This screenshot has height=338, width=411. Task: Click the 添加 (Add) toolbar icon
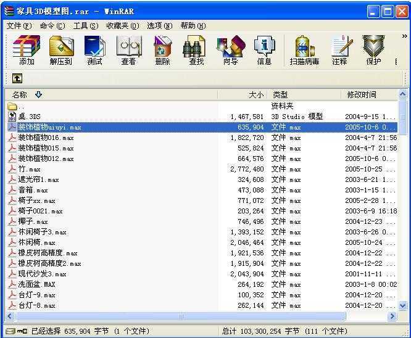[27, 50]
